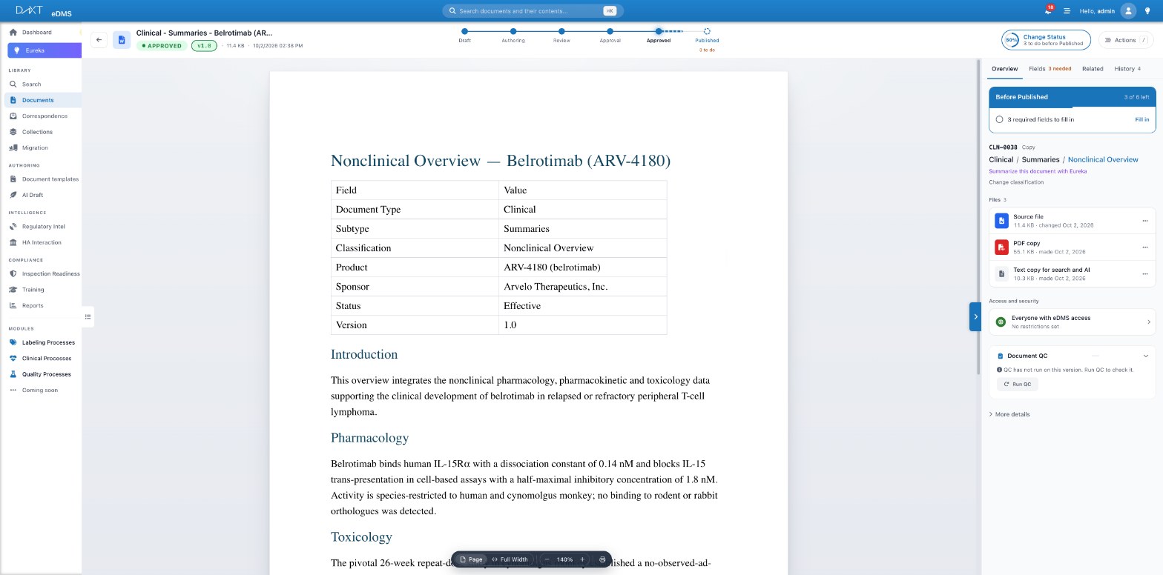Image resolution: width=1163 pixels, height=575 pixels.
Task: Click the Run QC button
Action: [1017, 384]
